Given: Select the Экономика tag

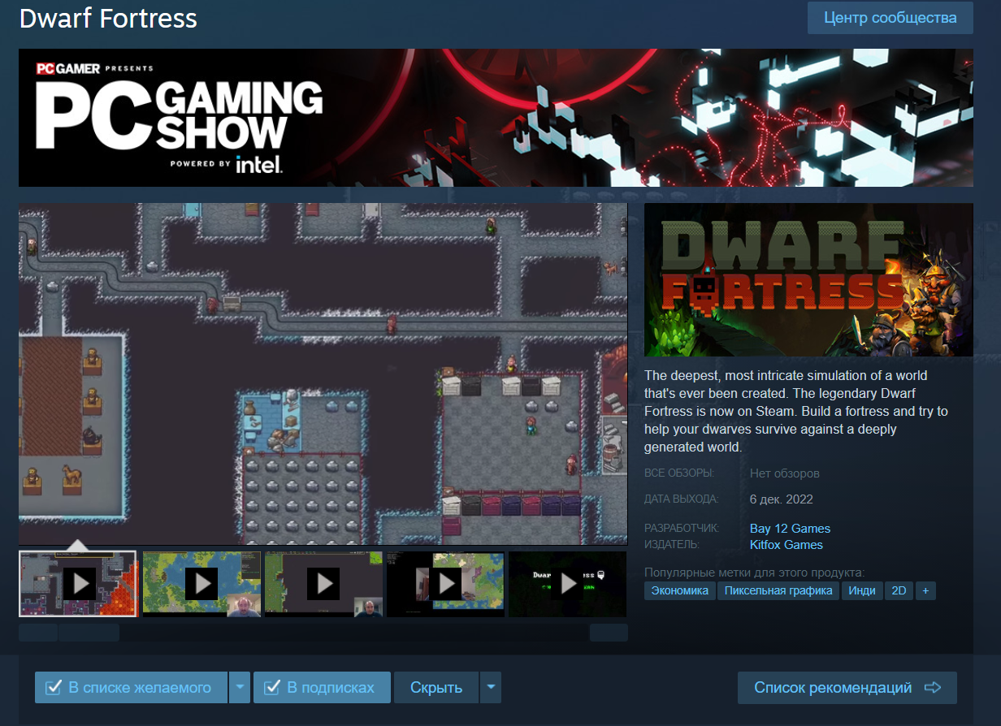Looking at the screenshot, I should [680, 590].
